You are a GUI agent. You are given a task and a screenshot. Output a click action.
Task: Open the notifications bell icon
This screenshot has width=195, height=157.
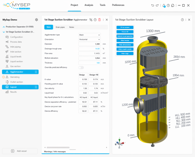164,5
